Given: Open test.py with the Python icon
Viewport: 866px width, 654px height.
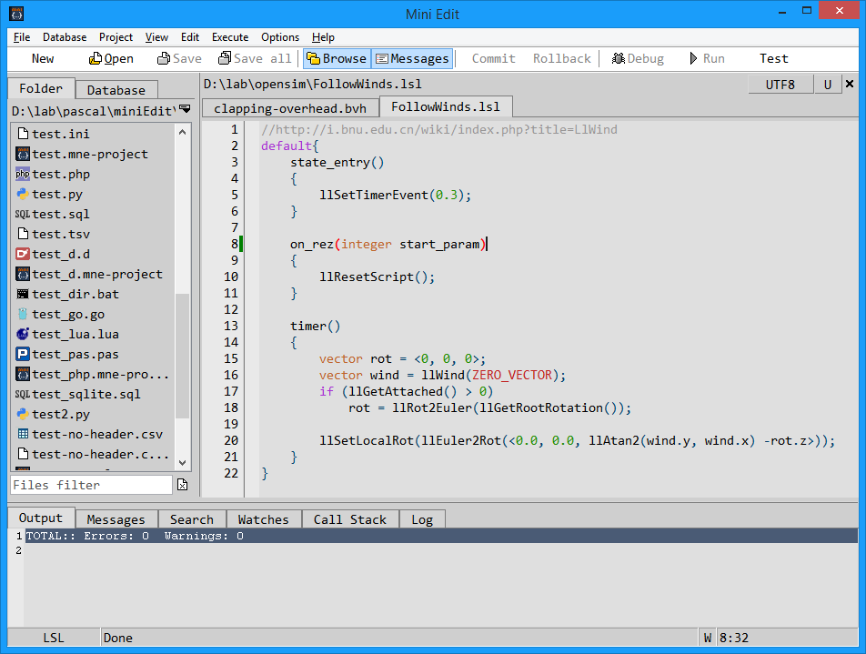Looking at the screenshot, I should click(23, 194).
